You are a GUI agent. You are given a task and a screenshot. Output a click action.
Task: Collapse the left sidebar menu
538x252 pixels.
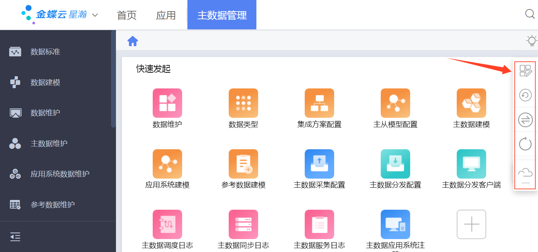coord(15,237)
